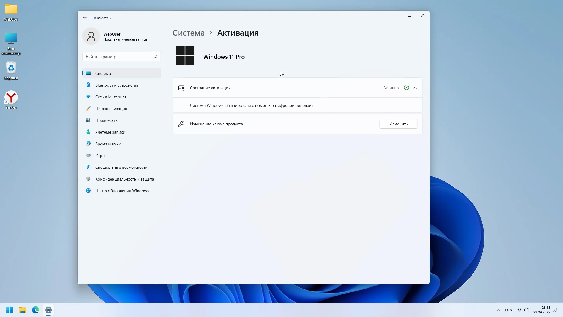This screenshot has width=563, height=317.
Task: Click the WebUser account profile
Action: pyautogui.click(x=115, y=36)
